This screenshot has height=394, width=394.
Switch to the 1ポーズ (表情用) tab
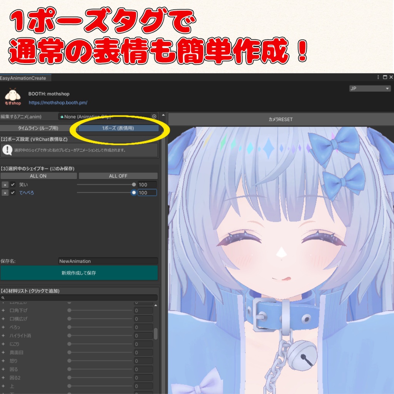pos(118,128)
